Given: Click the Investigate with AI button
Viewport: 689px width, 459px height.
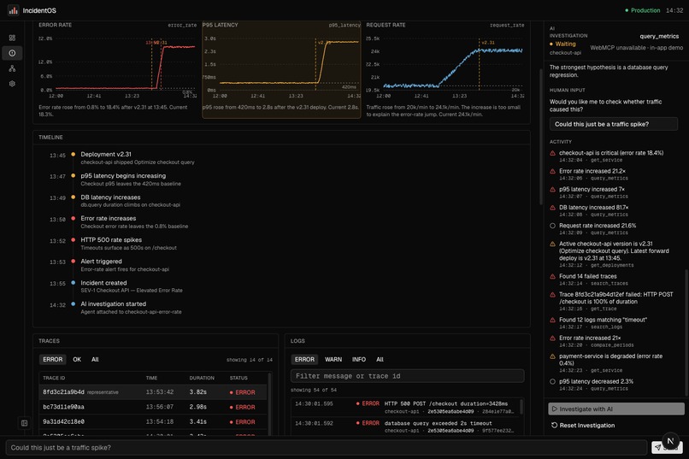Looking at the screenshot, I should (x=616, y=409).
